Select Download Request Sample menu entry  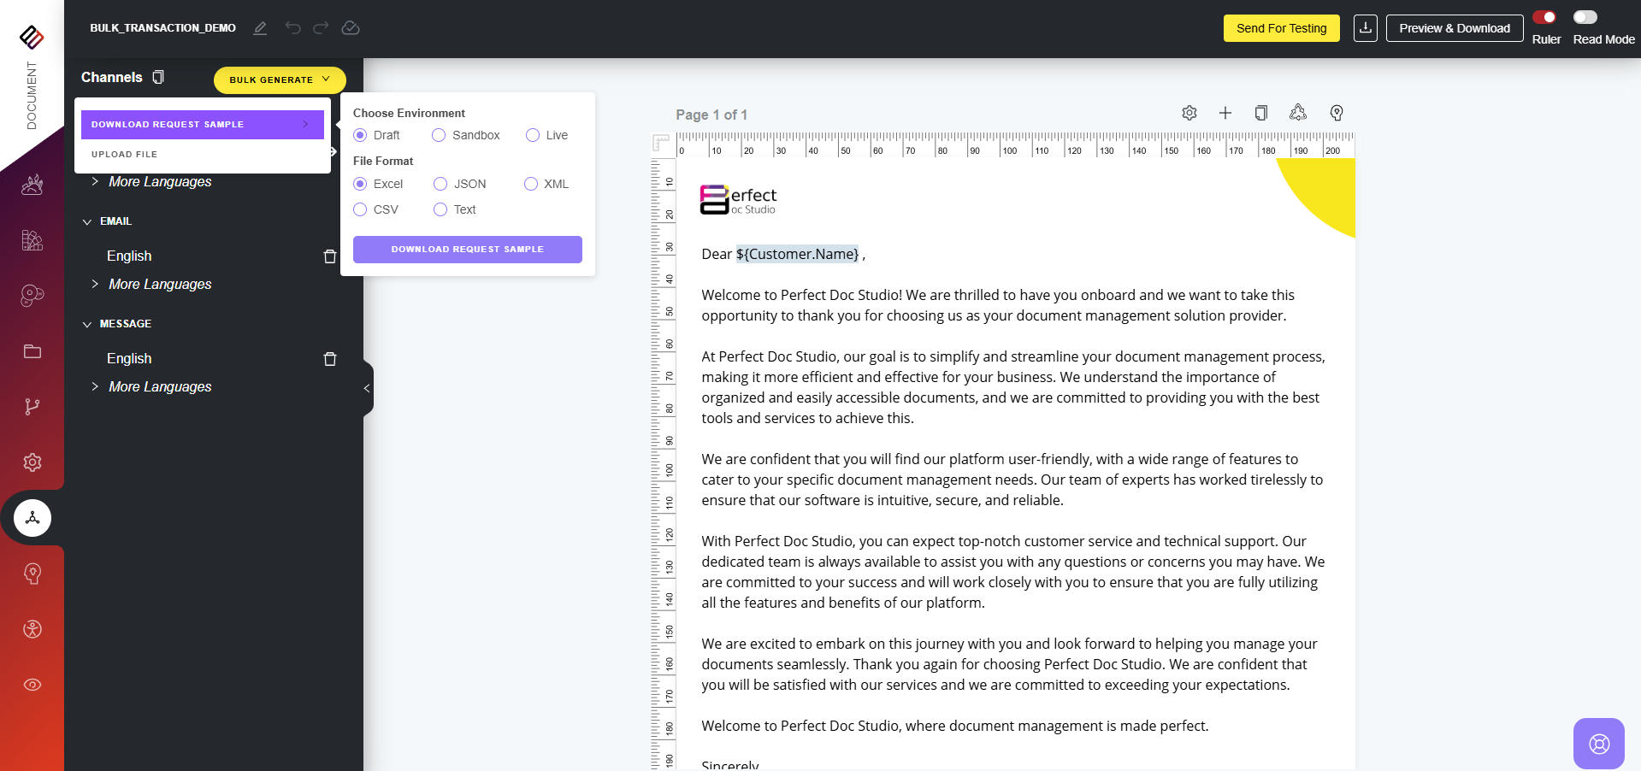(202, 125)
